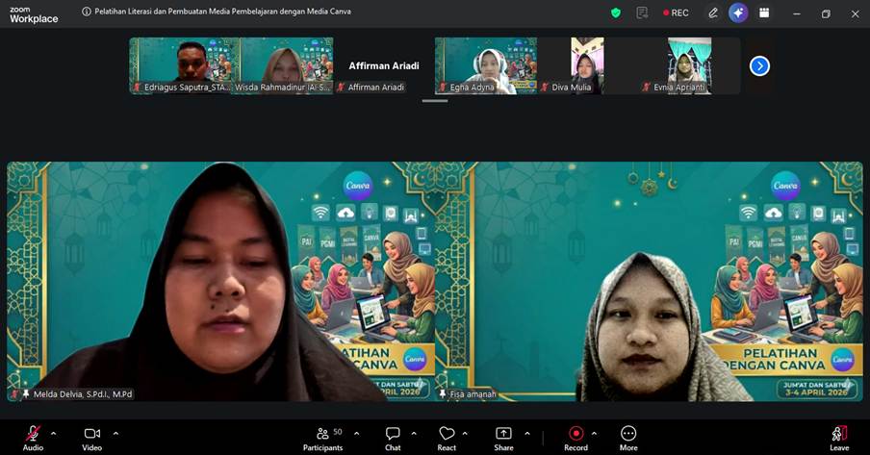The image size is (870, 455).
Task: Click the meeting info icon beside the title
Action: pos(87,13)
